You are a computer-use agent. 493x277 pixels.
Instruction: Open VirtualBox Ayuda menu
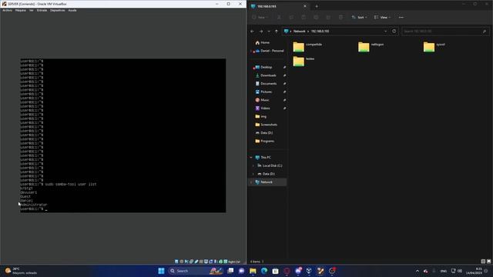coord(72,10)
